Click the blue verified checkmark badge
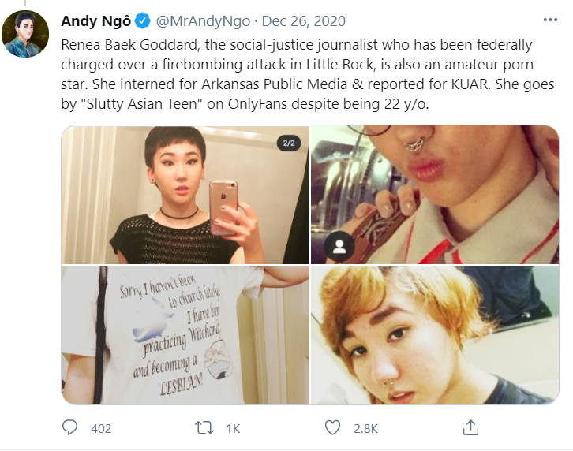The image size is (573, 451). click(x=143, y=20)
